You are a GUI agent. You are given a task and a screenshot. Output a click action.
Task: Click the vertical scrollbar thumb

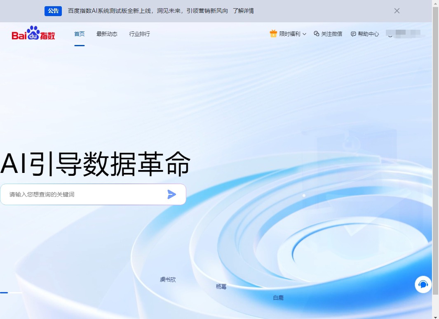pyautogui.click(x=435, y=151)
